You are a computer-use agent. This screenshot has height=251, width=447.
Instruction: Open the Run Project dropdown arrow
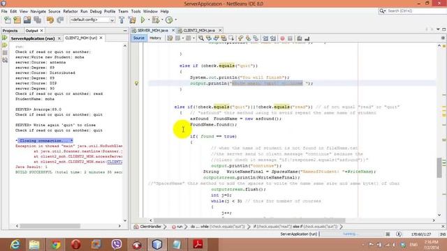149,20
